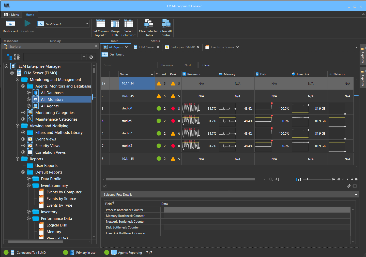The image size is (366, 257).
Task: Click the Next search button
Action: point(188,65)
